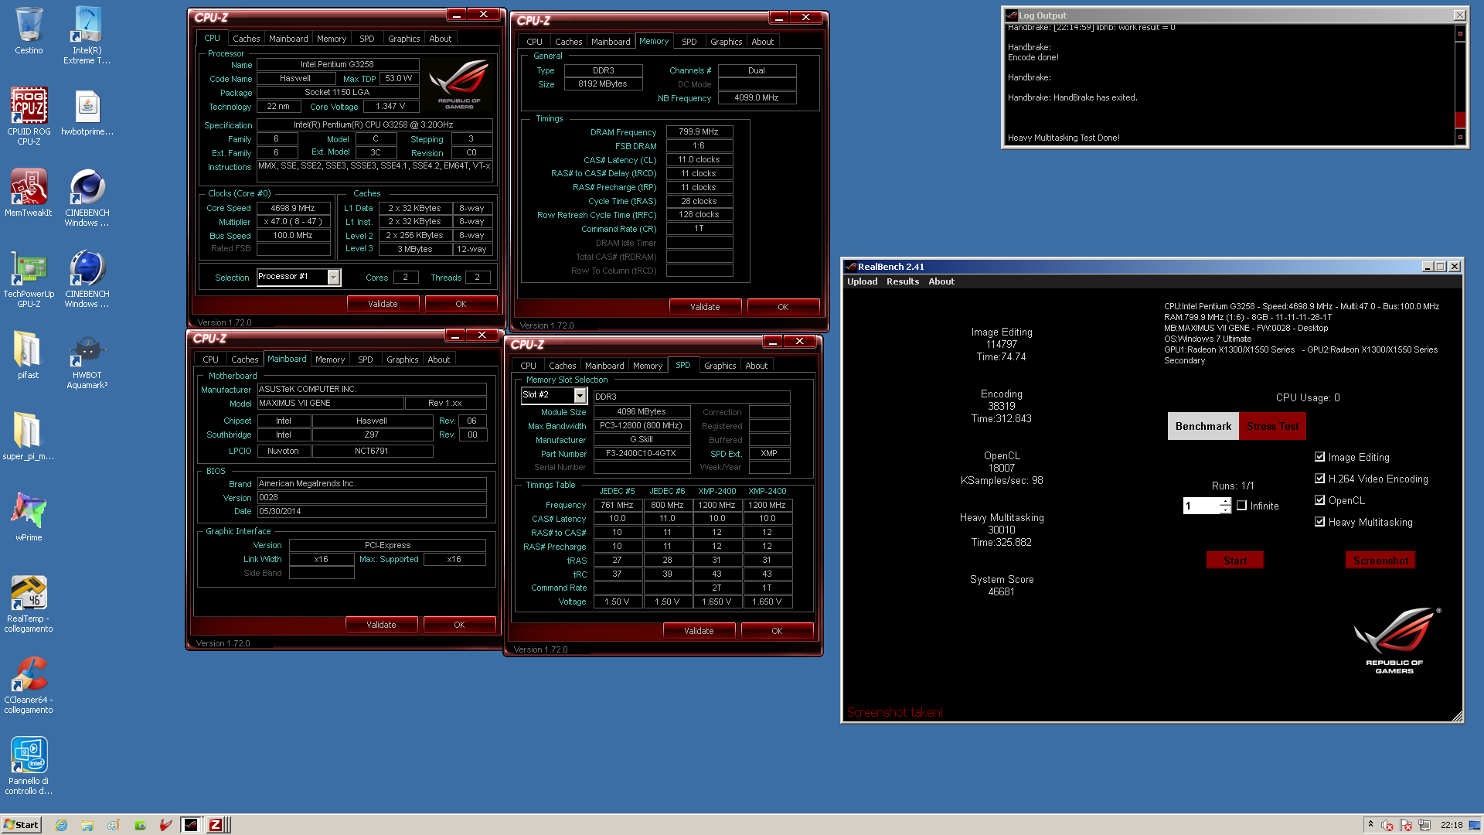Click the RealBench resize grip corner
Viewport: 1484px width, 835px height.
click(x=1458, y=717)
